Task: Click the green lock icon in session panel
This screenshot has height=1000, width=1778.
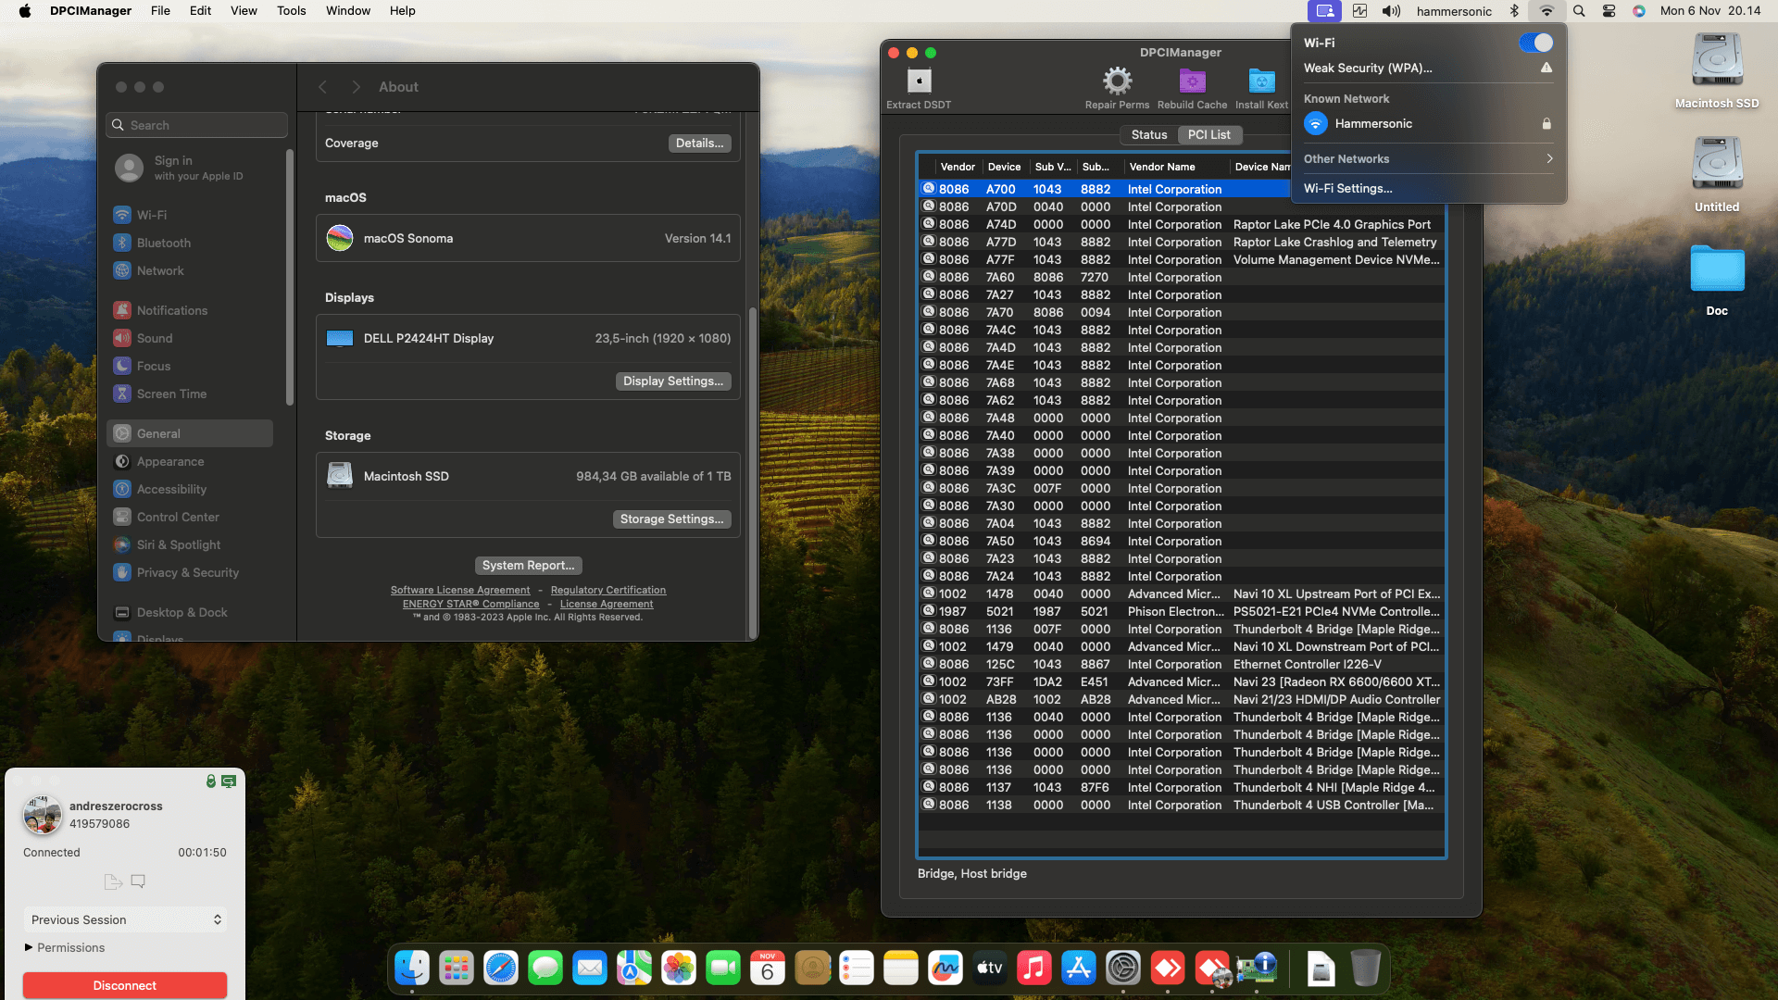Action: (x=211, y=781)
